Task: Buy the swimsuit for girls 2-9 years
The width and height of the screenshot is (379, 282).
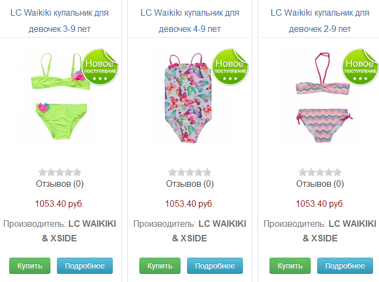Action: (x=290, y=266)
